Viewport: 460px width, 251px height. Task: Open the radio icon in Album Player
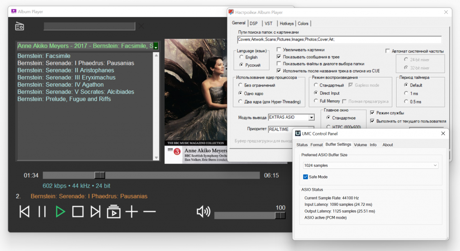tap(20, 26)
